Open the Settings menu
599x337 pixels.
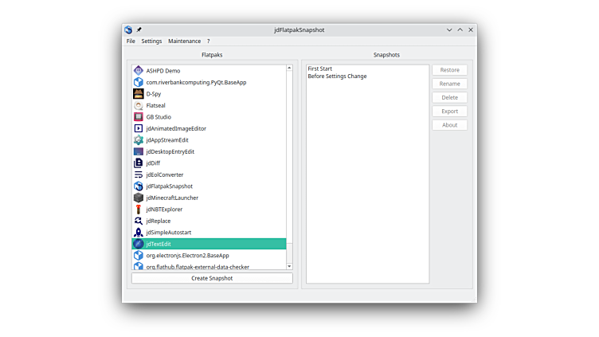[x=151, y=41]
